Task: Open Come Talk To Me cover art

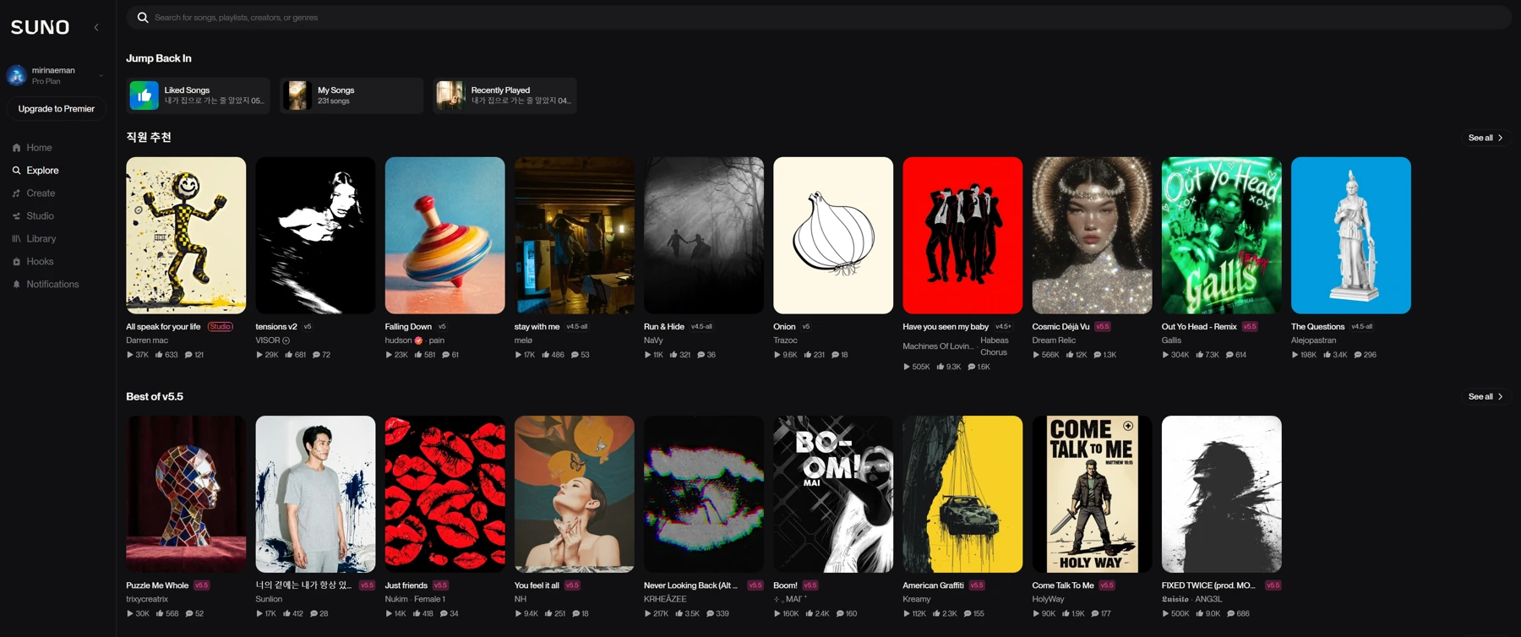Action: tap(1092, 494)
